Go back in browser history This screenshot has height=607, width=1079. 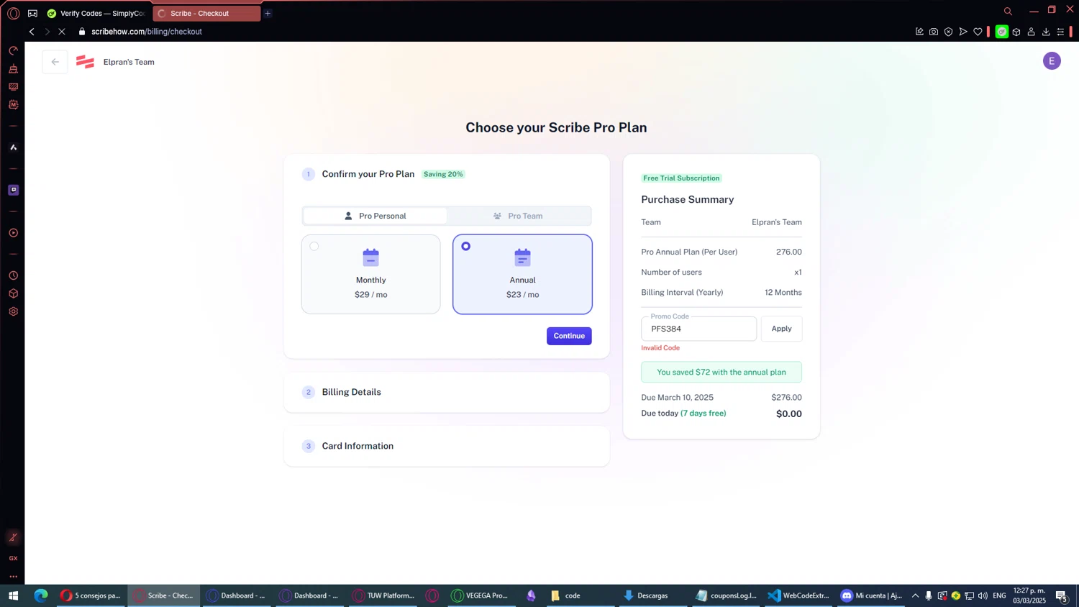tap(32, 32)
